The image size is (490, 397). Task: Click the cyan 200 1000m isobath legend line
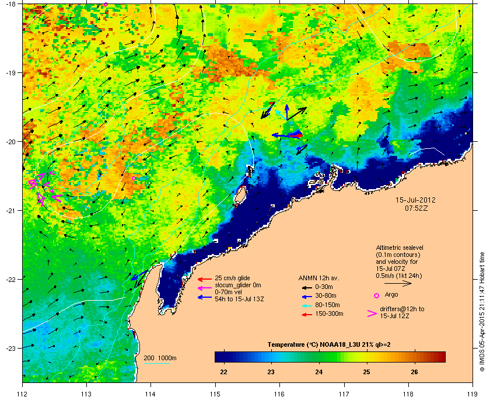[156, 364]
